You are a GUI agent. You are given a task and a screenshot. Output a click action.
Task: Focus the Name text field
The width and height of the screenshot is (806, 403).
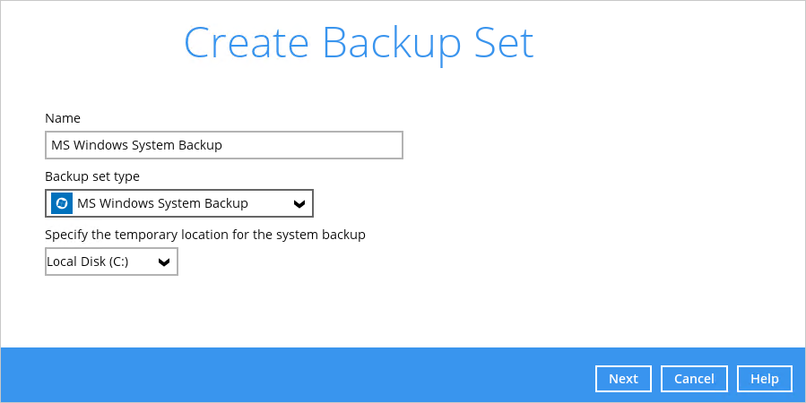point(223,145)
